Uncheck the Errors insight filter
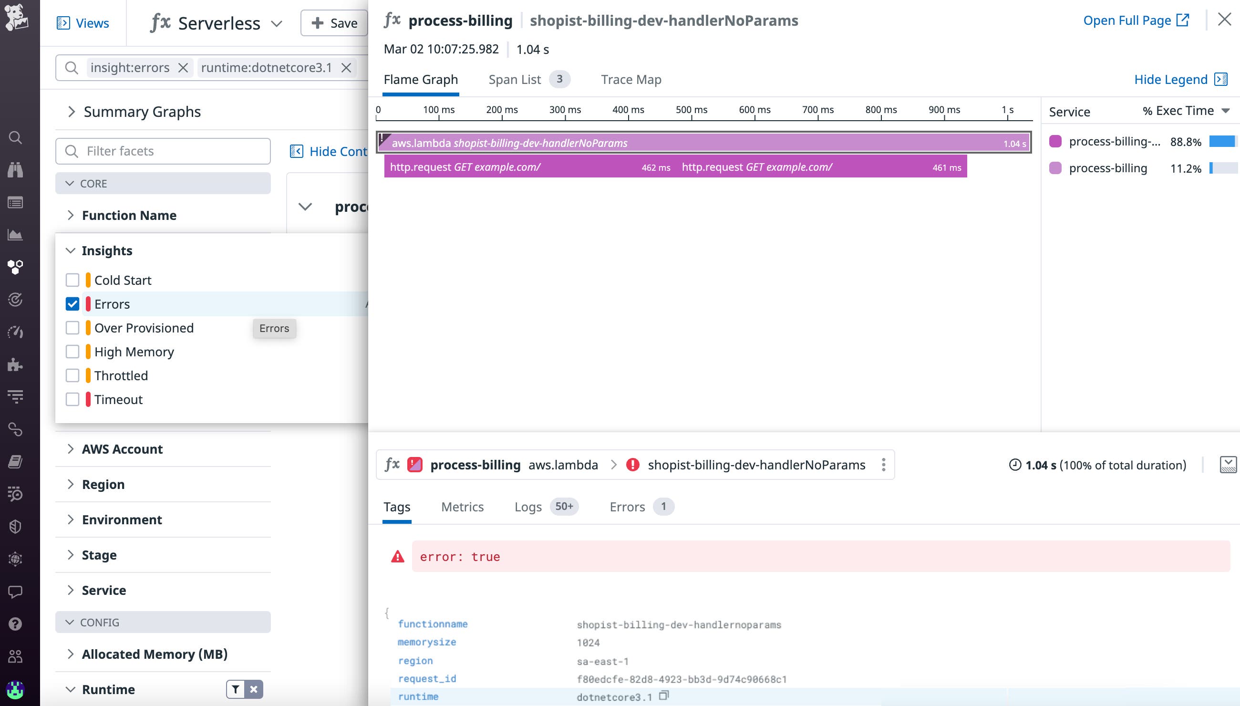This screenshot has width=1240, height=706. tap(72, 303)
